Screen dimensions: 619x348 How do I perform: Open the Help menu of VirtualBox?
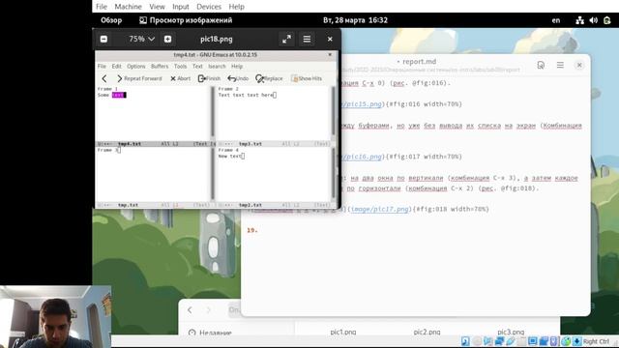[x=236, y=7]
